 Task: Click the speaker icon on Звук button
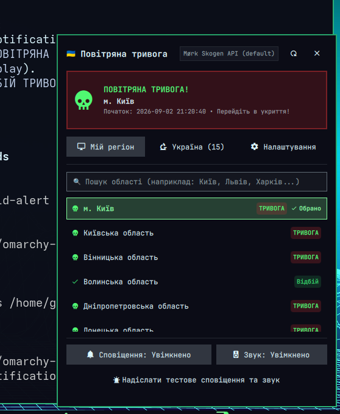pos(236,354)
